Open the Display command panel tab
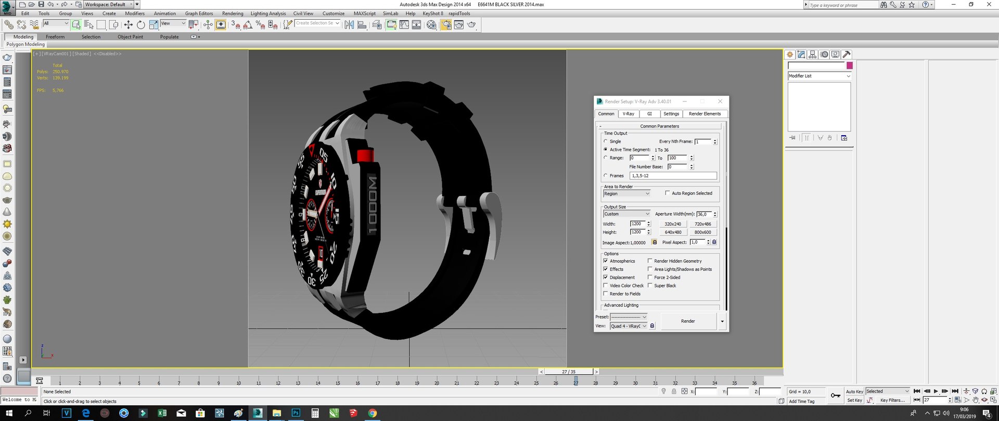The image size is (999, 421). [836, 55]
